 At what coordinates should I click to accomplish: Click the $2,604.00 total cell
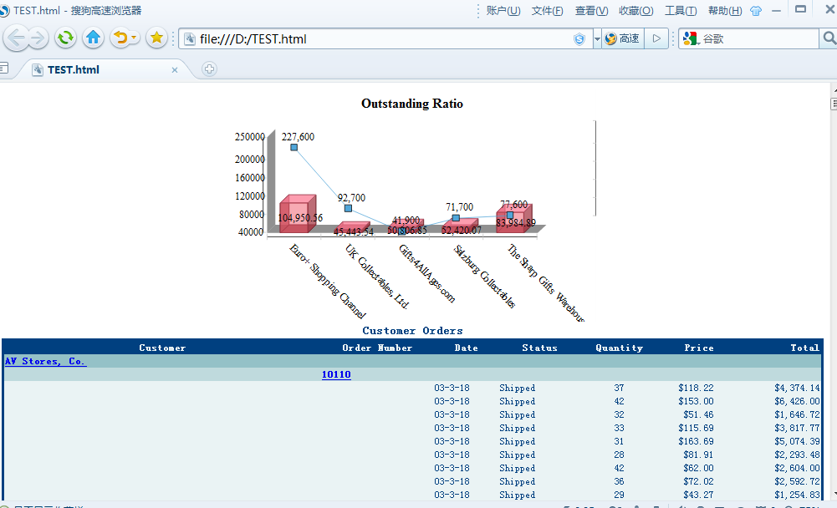pyautogui.click(x=797, y=468)
